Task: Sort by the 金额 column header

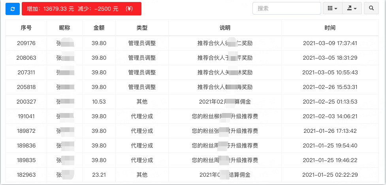Action: point(99,28)
